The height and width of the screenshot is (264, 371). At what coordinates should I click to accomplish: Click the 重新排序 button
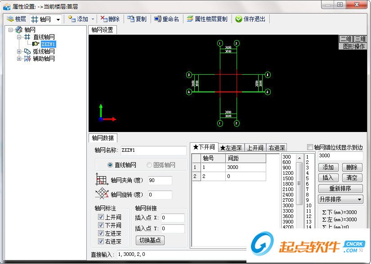340,188
